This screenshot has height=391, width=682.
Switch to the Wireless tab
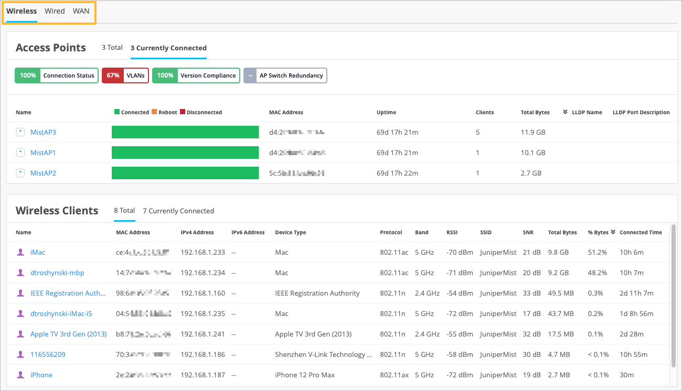(x=22, y=11)
